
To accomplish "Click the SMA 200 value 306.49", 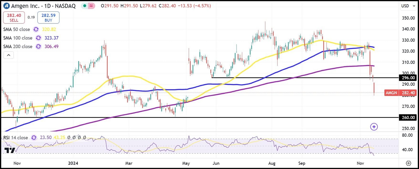I will [51, 47].
